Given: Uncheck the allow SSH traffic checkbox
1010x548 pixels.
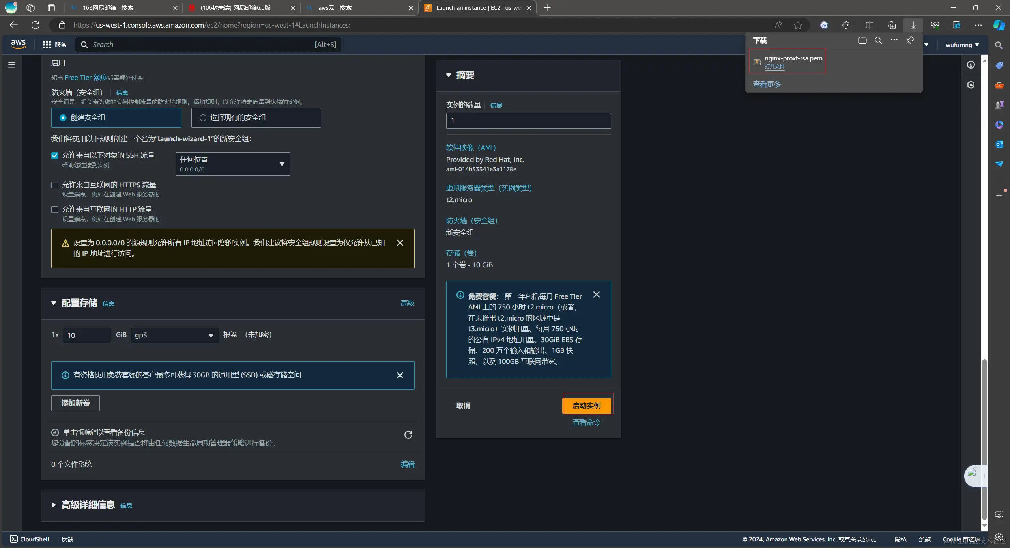Looking at the screenshot, I should pos(55,156).
